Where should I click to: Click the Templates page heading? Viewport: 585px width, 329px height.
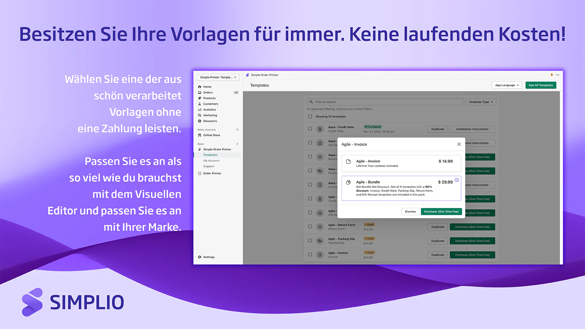(x=260, y=85)
